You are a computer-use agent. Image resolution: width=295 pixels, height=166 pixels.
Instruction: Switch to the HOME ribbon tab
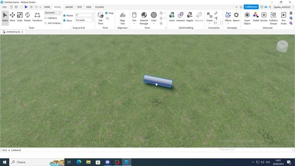click(47, 7)
